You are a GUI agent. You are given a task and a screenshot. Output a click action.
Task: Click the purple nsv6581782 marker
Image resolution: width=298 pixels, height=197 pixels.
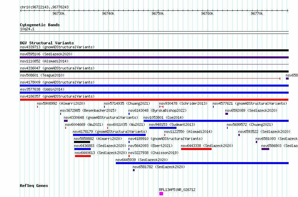[134, 170]
